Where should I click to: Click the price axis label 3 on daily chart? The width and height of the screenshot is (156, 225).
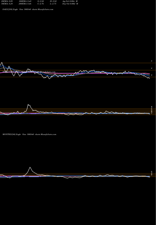point(152,75)
